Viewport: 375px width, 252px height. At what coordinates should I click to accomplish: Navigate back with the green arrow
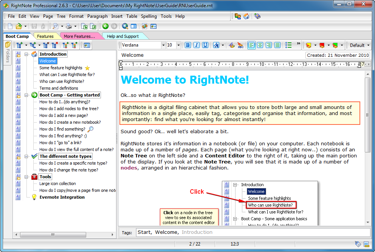105,26
